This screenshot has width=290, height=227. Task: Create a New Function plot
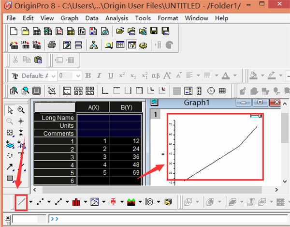tap(82, 31)
